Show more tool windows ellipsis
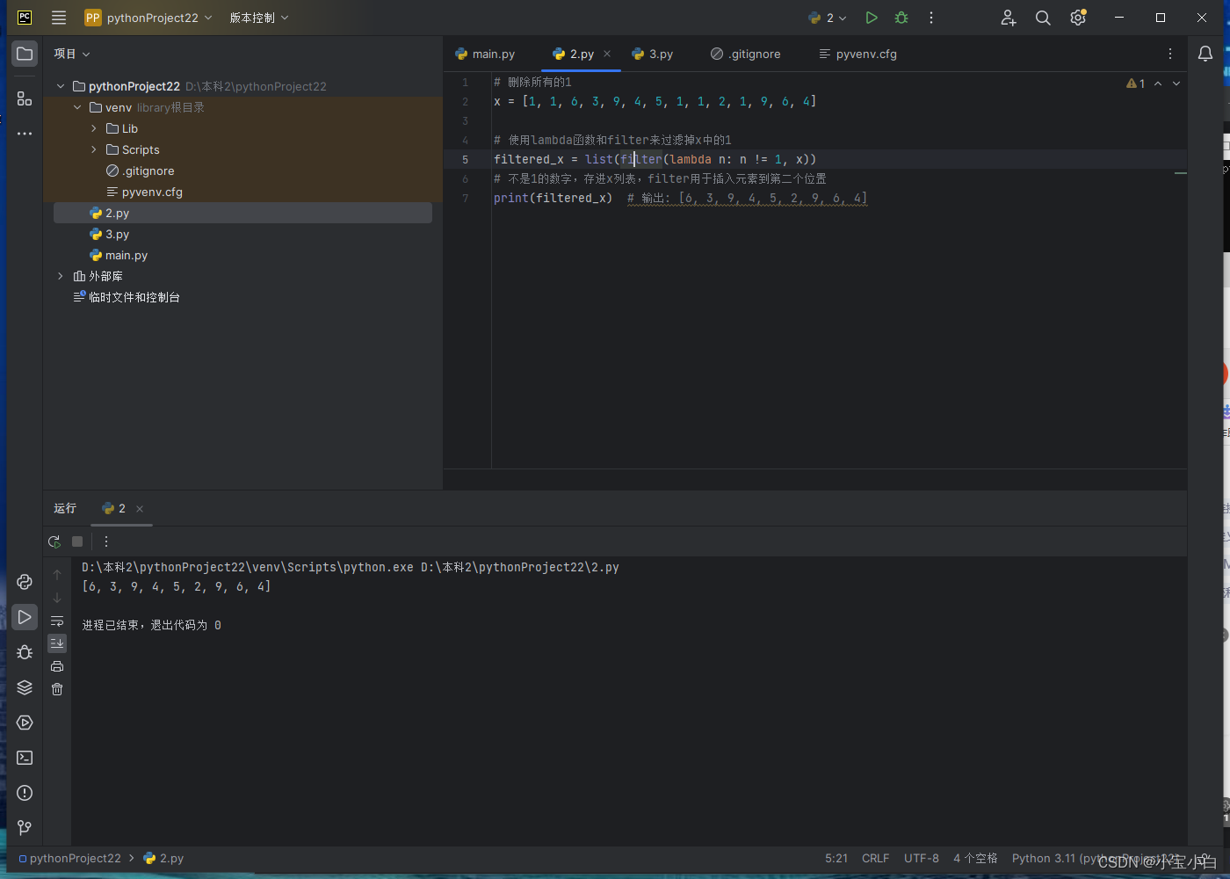The height and width of the screenshot is (879, 1230). coord(25,134)
